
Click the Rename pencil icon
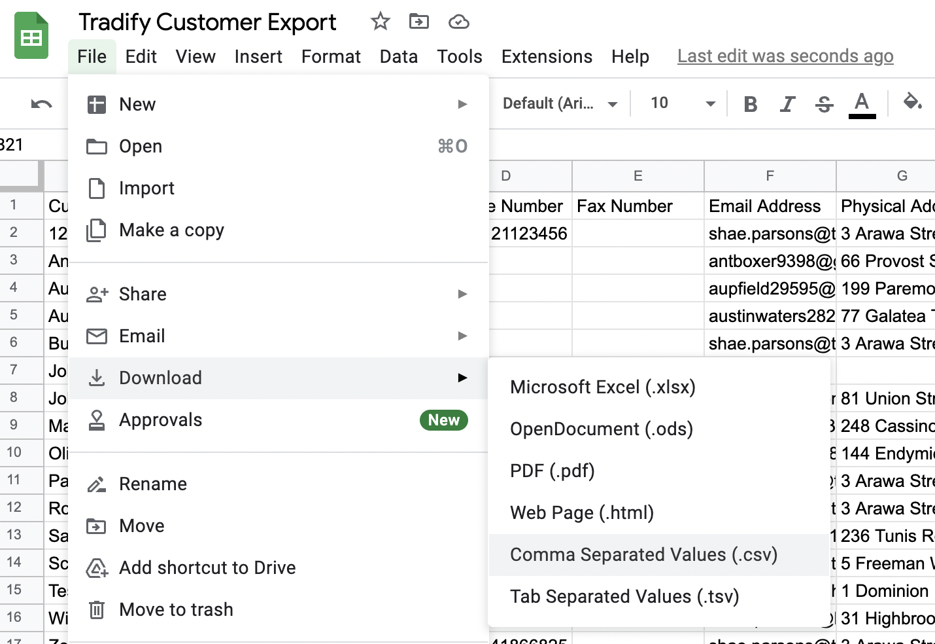tap(97, 484)
